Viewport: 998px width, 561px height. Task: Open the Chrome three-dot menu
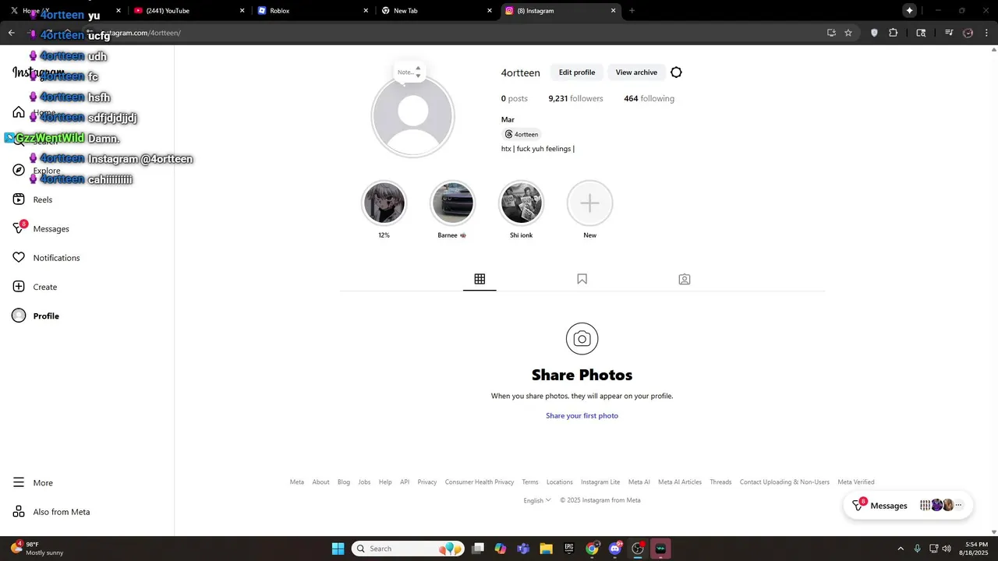click(x=986, y=33)
